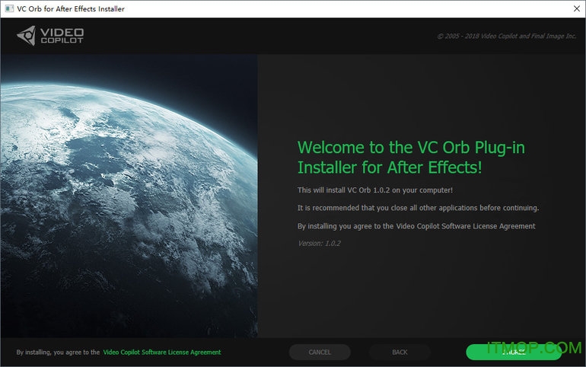
Task: Click the Earth preview image
Action: pos(129,196)
